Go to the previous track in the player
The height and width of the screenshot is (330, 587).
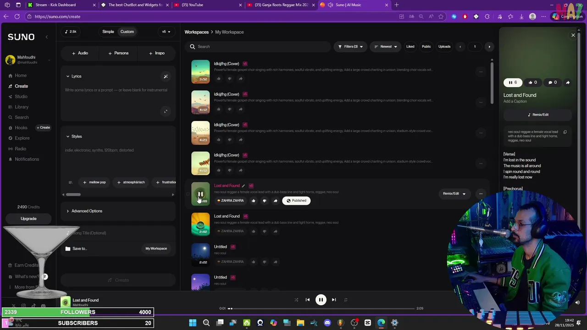(308, 300)
